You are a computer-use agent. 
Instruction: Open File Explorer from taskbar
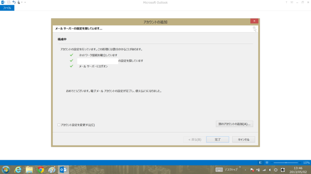29,170
